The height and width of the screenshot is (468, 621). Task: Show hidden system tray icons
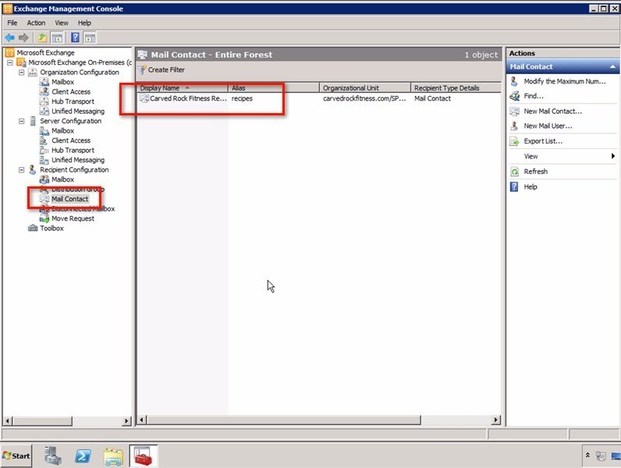coord(587,456)
